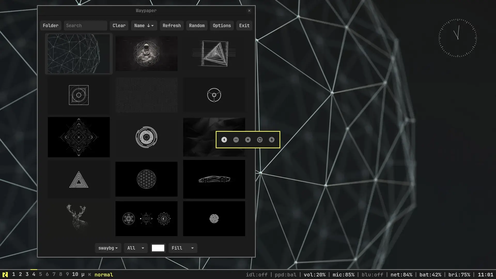Open the white background color swatch
The width and height of the screenshot is (496, 279).
point(158,248)
